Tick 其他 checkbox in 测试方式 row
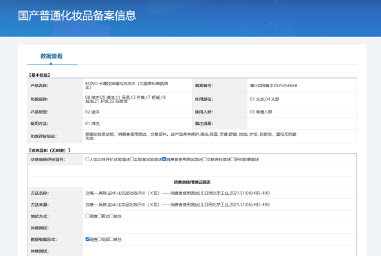Image resolution: width=381 pixels, height=256 pixels. coord(111,216)
